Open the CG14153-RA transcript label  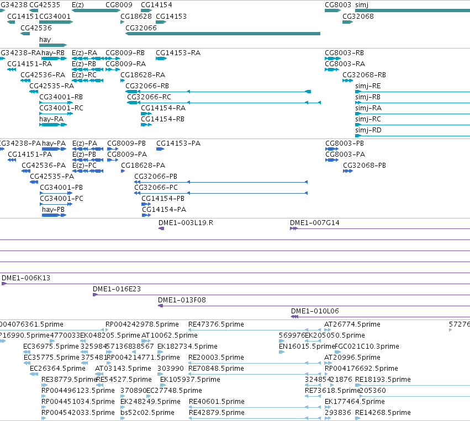click(x=178, y=53)
